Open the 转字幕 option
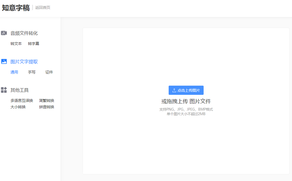 pos(34,44)
